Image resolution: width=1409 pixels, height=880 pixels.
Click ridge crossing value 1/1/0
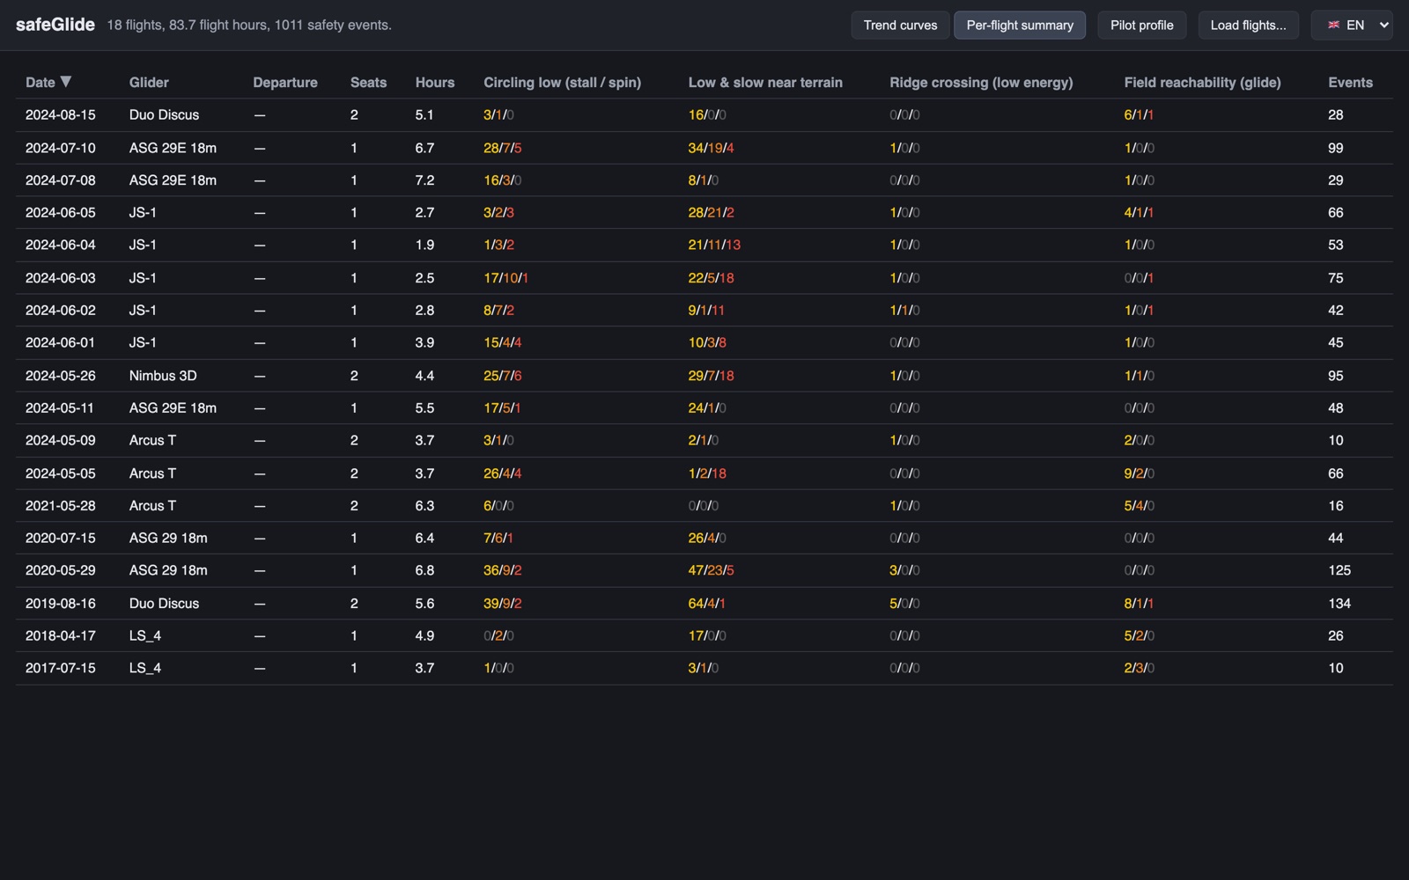pos(904,310)
